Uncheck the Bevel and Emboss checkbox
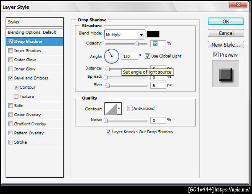The width and height of the screenshot is (252, 194). (10, 78)
